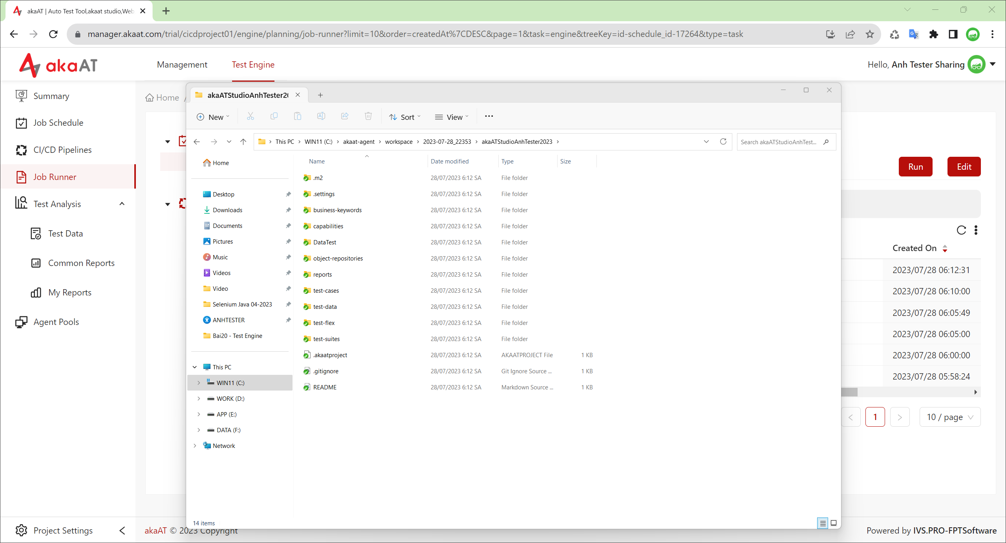Image resolution: width=1006 pixels, height=543 pixels.
Task: Expand the Network node
Action: coord(195,446)
